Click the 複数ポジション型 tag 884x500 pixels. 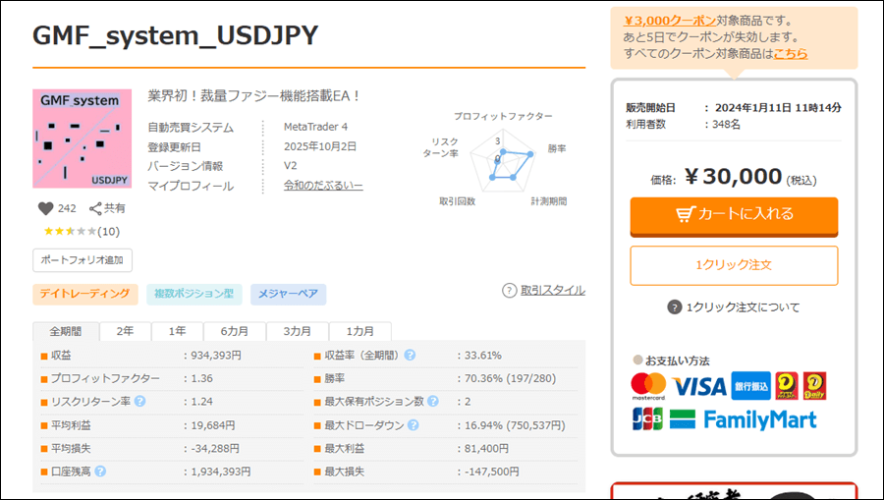pyautogui.click(x=193, y=295)
